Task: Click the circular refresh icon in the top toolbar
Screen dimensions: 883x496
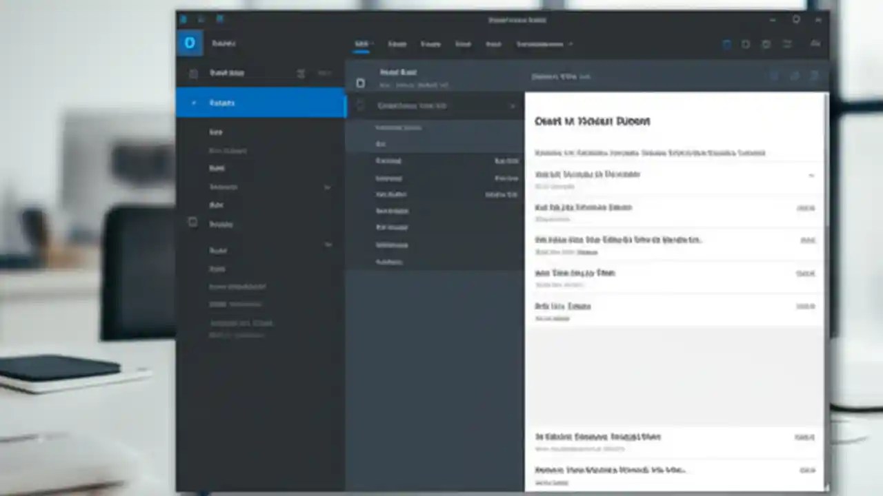Action: point(766,44)
